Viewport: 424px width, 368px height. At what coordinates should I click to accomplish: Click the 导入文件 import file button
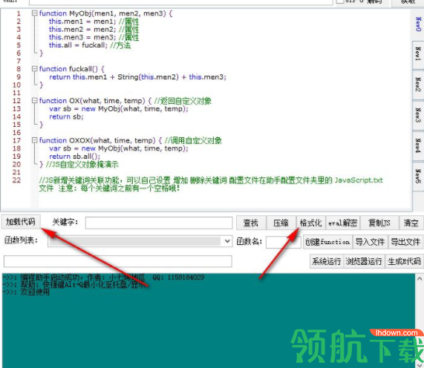(370, 242)
